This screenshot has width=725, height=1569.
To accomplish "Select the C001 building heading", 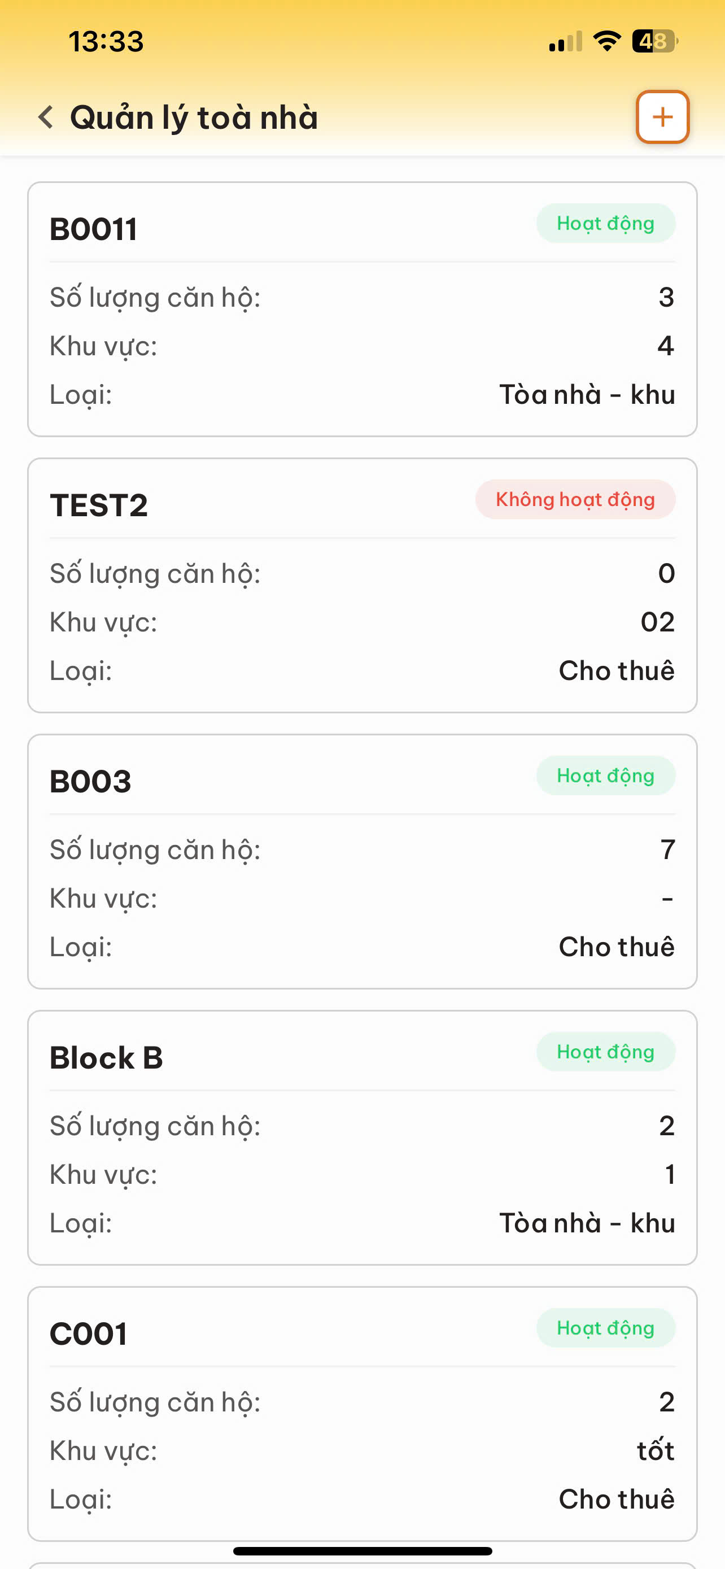I will [89, 1334].
